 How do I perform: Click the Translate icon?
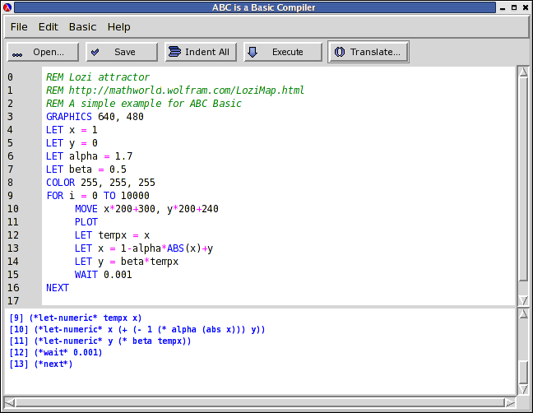339,52
